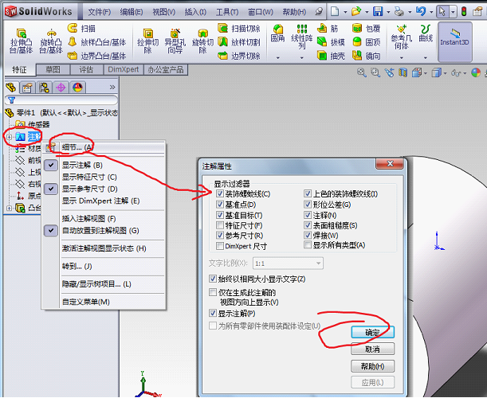Click the 取消 button
The width and height of the screenshot is (487, 398).
coord(372,349)
